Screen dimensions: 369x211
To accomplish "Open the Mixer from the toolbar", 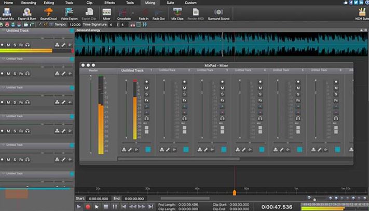I will 106,14.
